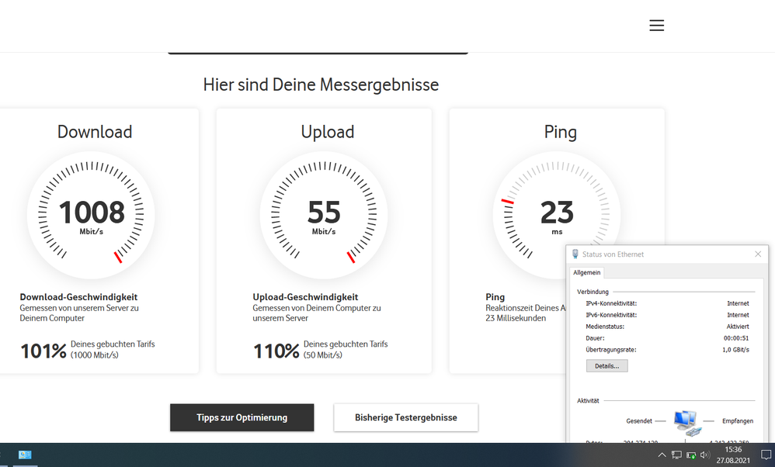This screenshot has width=775, height=467.
Task: Click the Übertragungsrate value 1,0 GBit/s
Action: pyautogui.click(x=735, y=350)
